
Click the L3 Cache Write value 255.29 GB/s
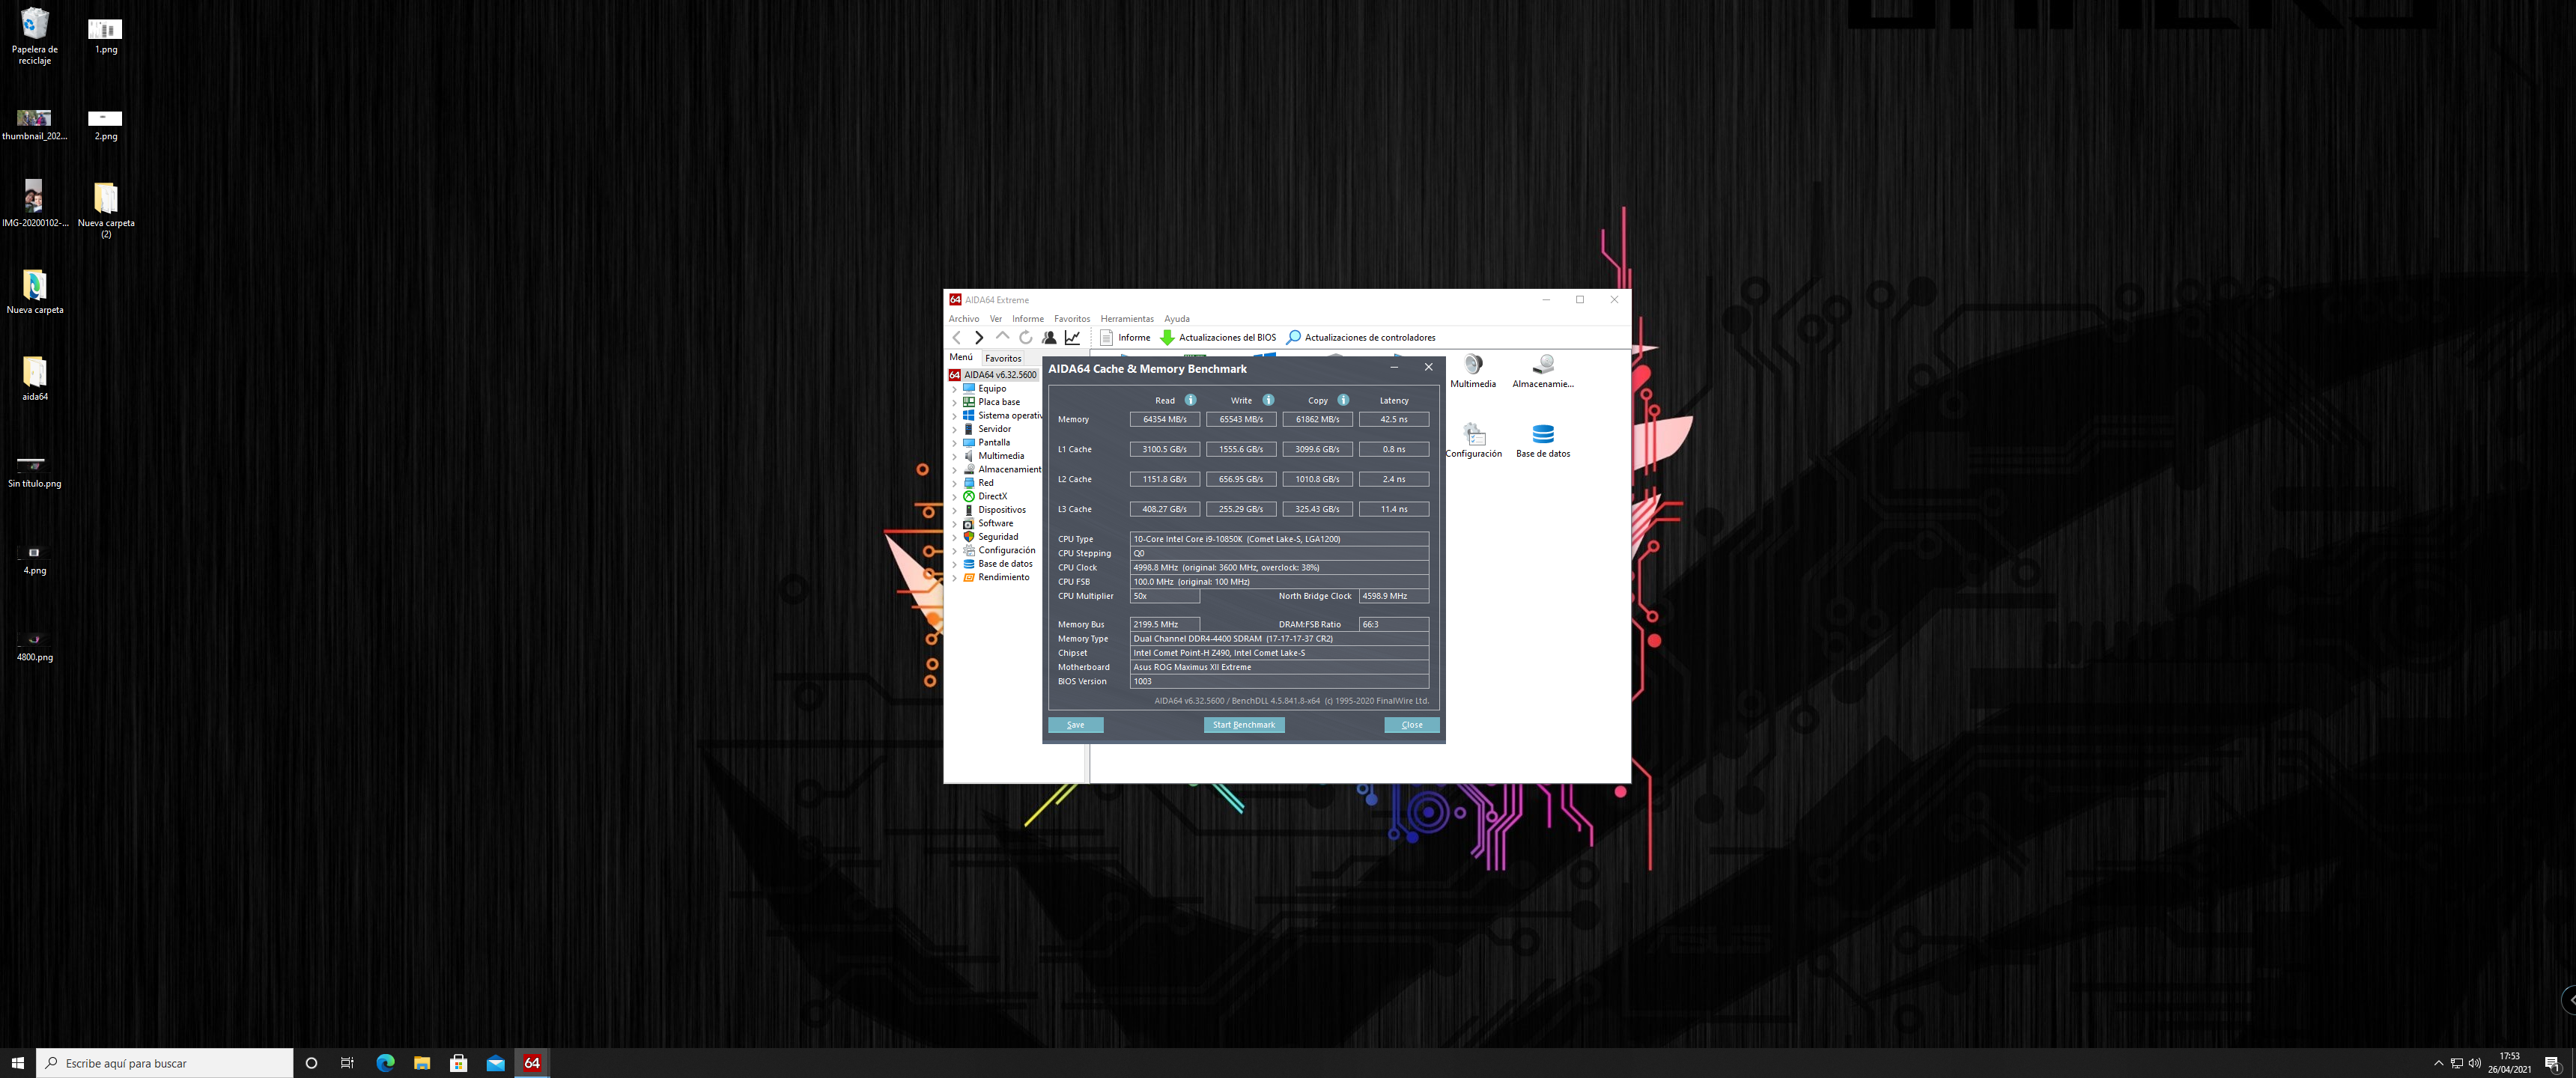1241,510
